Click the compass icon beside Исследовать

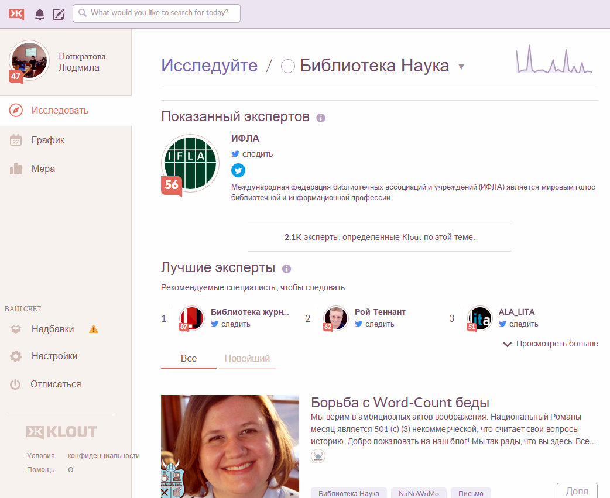click(x=16, y=111)
